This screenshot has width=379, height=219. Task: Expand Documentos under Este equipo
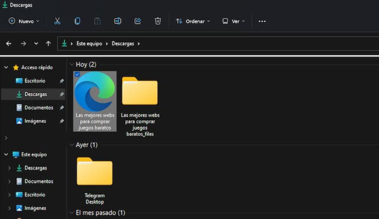(x=10, y=181)
